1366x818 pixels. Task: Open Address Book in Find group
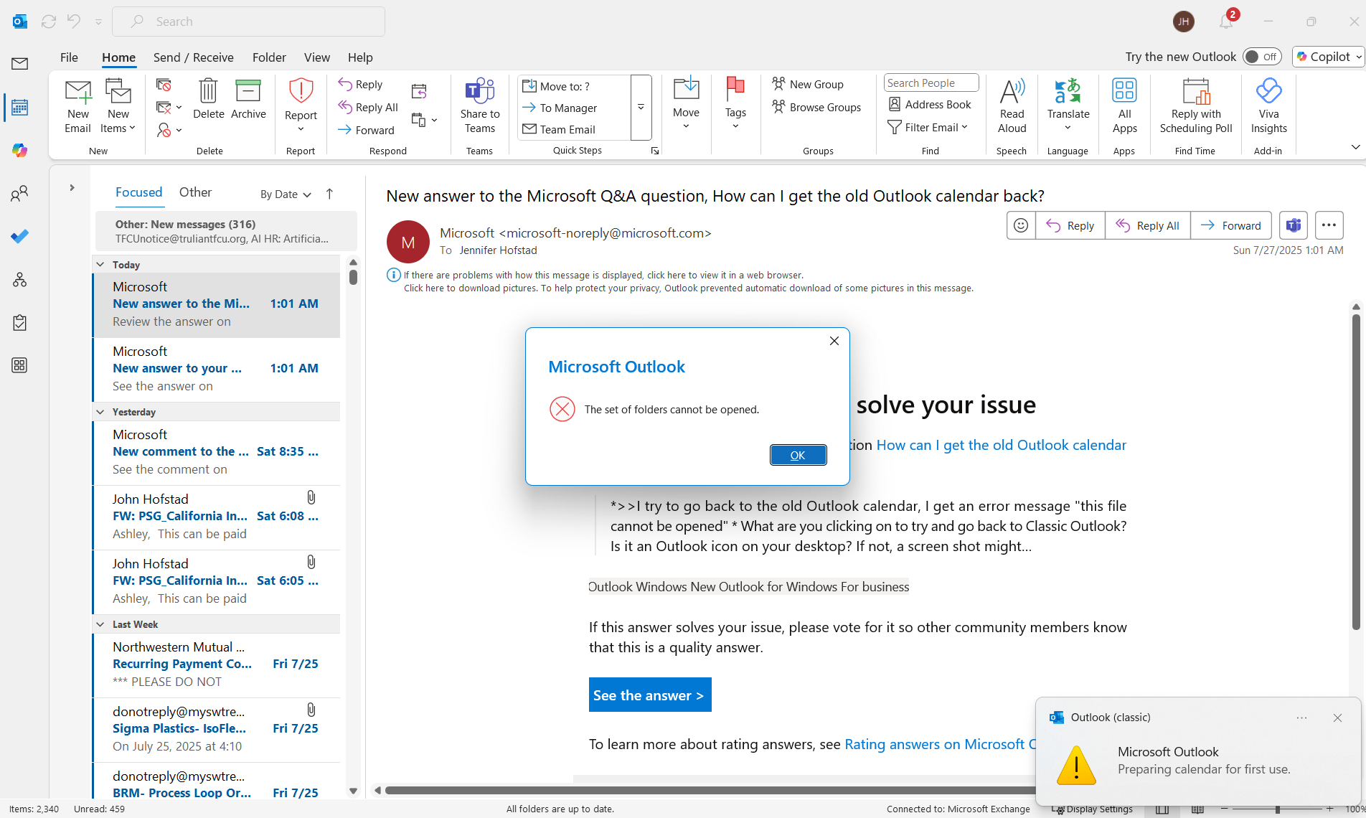(930, 105)
